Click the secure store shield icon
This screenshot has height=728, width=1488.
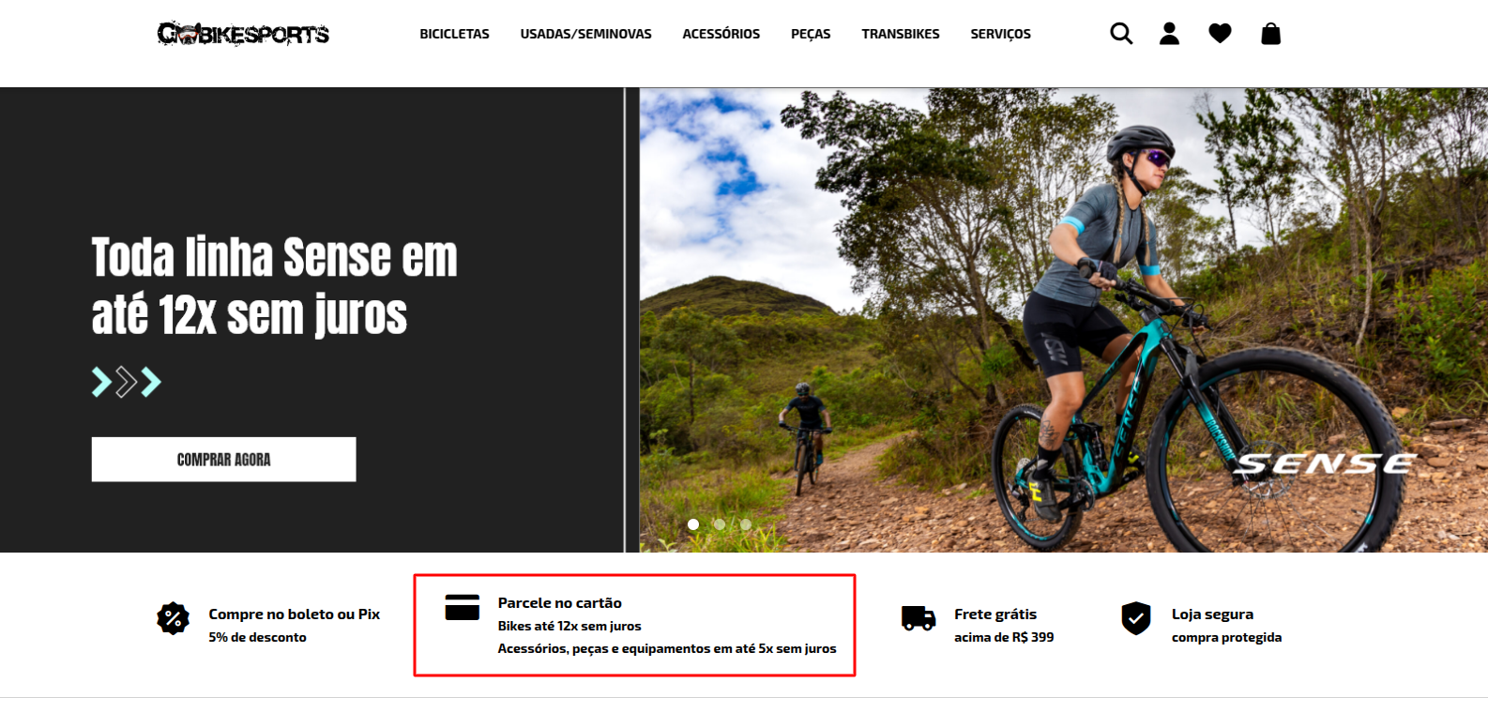1136,618
